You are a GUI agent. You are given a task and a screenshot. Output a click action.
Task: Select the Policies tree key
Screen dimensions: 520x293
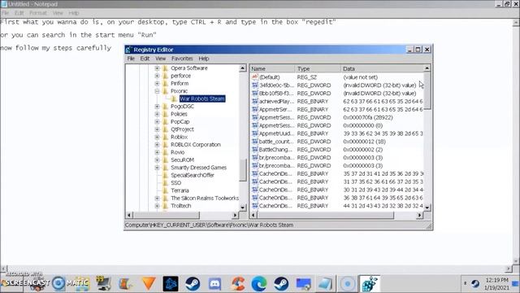coord(179,114)
